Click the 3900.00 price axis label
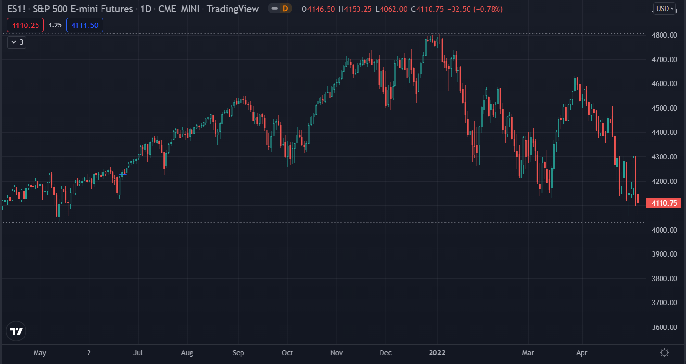This screenshot has width=686, height=364. coord(665,254)
